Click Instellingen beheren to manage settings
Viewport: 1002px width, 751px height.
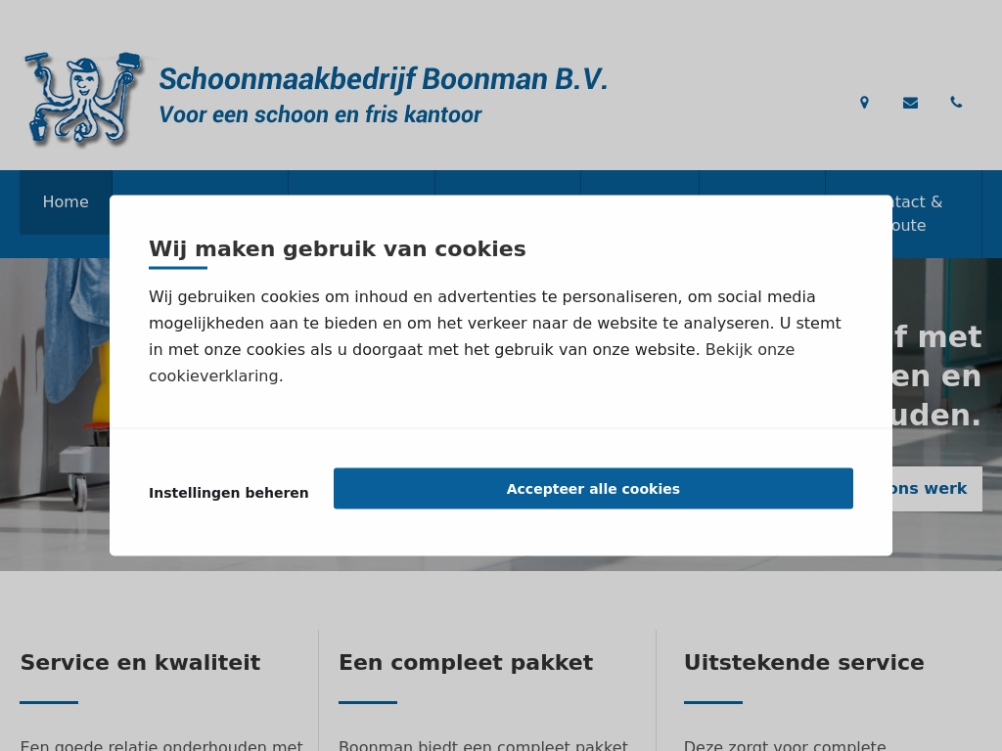[x=229, y=493]
